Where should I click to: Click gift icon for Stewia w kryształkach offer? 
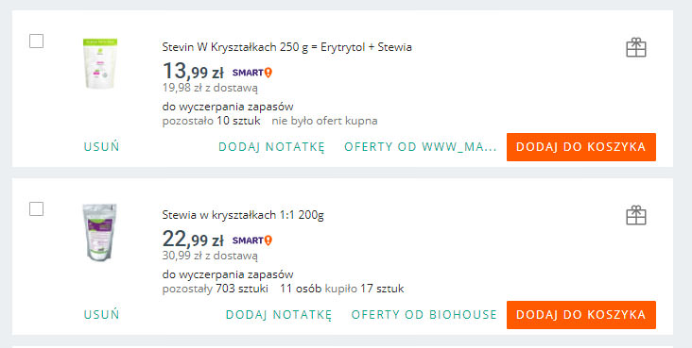coord(636,215)
